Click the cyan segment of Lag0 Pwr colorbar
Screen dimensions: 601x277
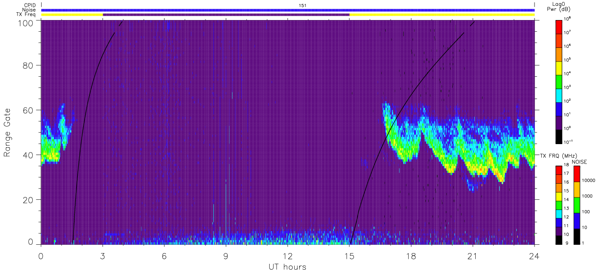point(559,95)
